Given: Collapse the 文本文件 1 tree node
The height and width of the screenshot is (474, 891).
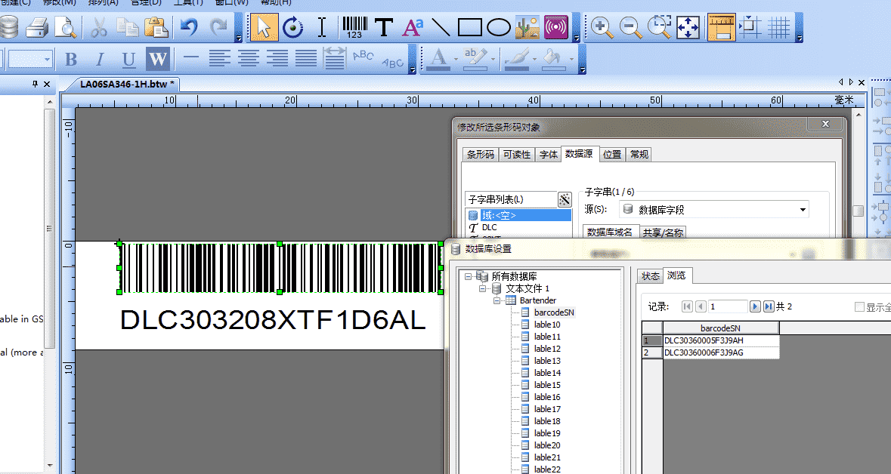Looking at the screenshot, I should [482, 288].
